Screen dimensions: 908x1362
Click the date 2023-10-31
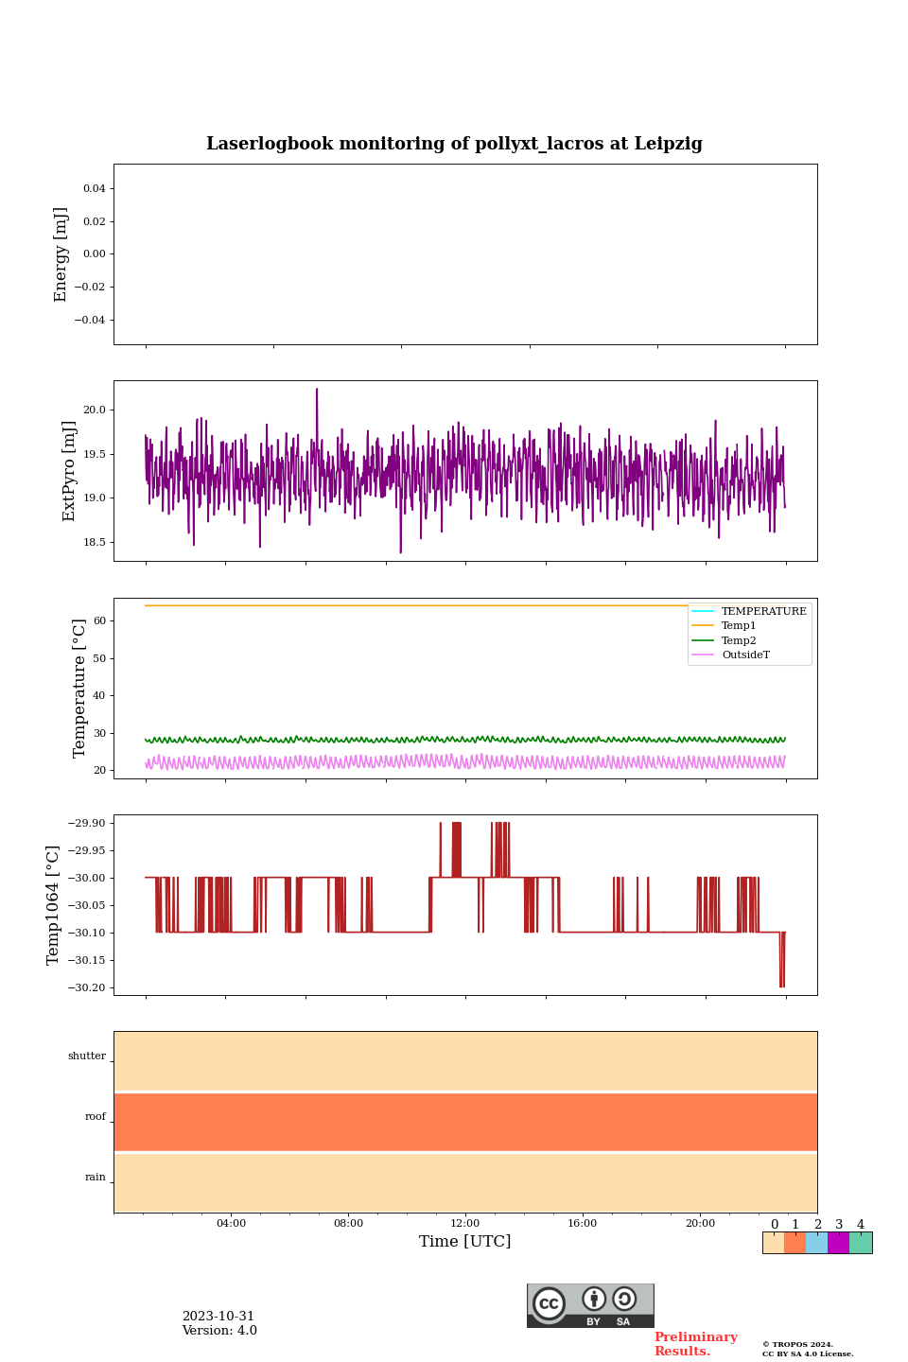click(x=218, y=1317)
